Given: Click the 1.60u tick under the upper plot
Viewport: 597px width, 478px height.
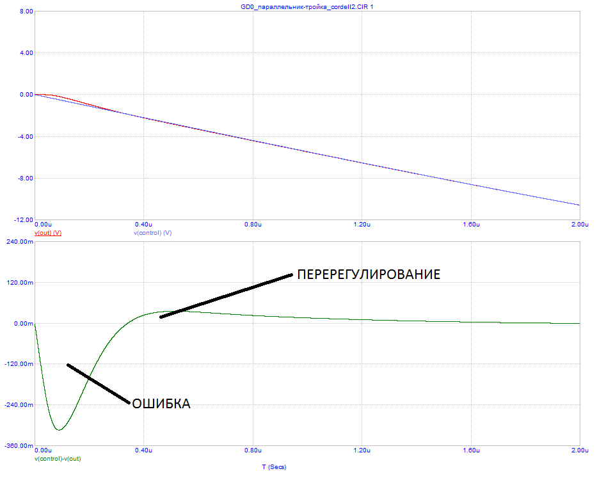Looking at the screenshot, I should coord(472,225).
